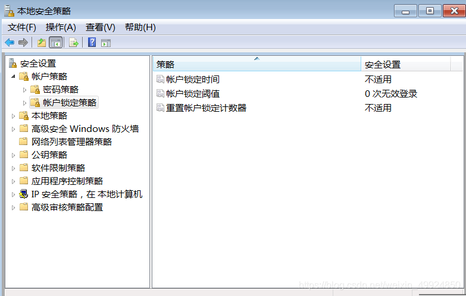Open the 操作(A) menu
This screenshot has height=296, width=466.
click(61, 27)
